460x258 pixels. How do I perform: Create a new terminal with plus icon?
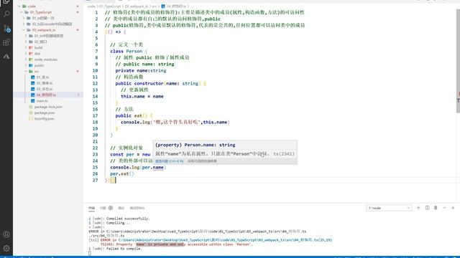click(418, 208)
